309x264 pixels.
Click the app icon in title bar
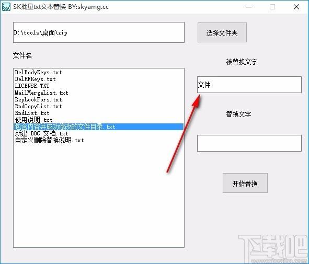point(6,7)
